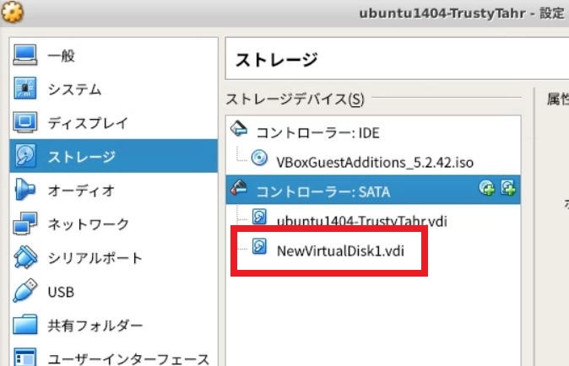Click the settings gear icon in title bar
Image resolution: width=569 pixels, height=366 pixels.
coord(13,13)
